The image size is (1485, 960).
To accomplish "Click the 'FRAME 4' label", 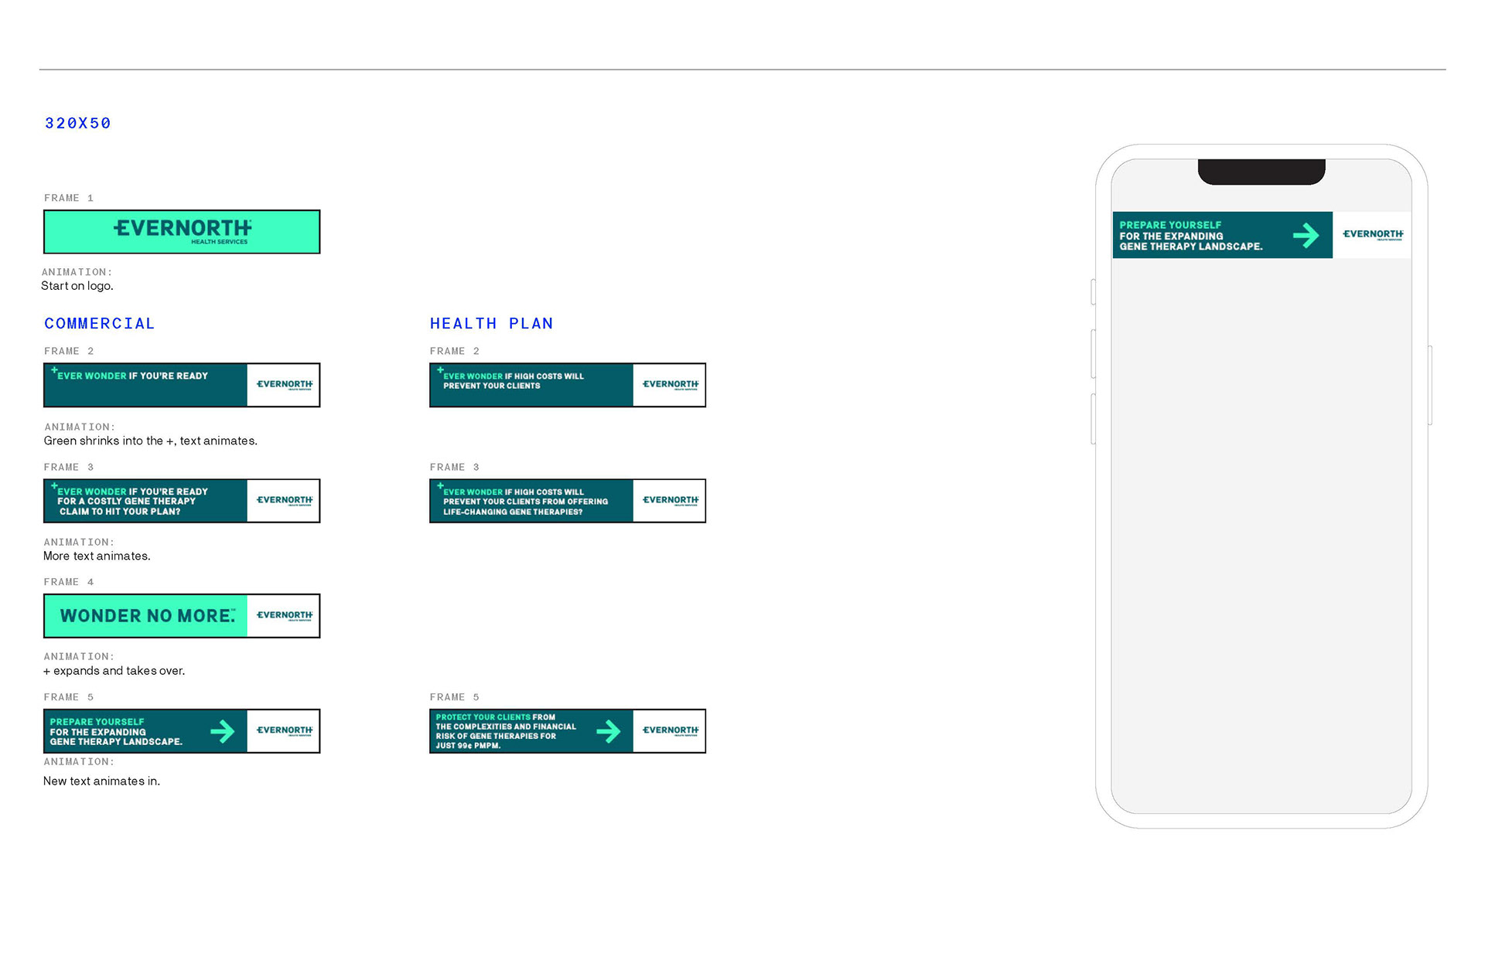I will coord(69,582).
